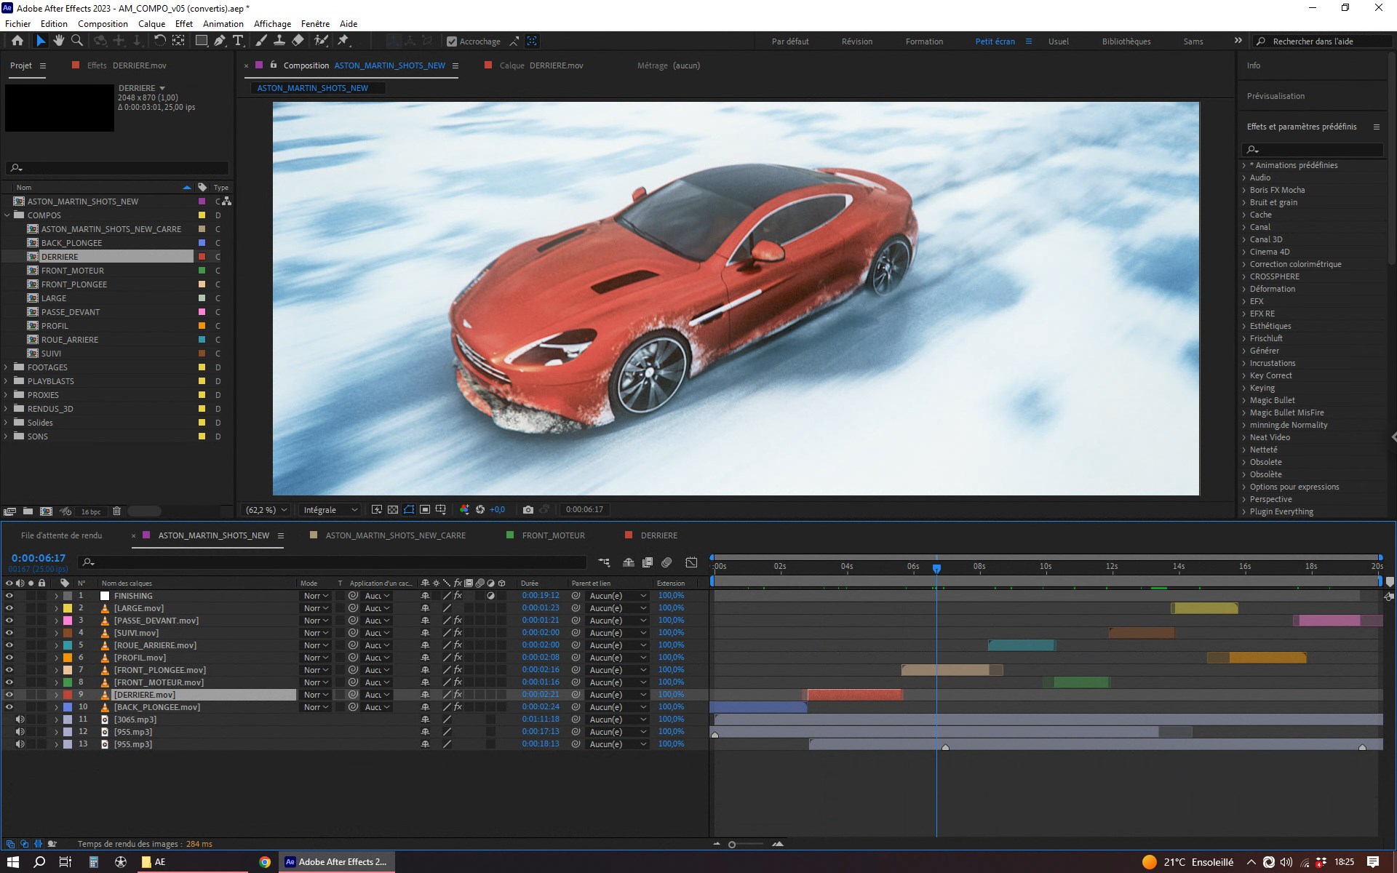The width and height of the screenshot is (1397, 873).
Task: Select the Brush tool
Action: [x=261, y=41]
